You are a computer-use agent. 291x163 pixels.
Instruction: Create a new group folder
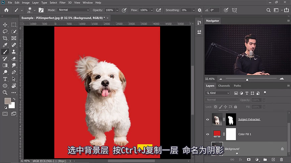point(265,159)
